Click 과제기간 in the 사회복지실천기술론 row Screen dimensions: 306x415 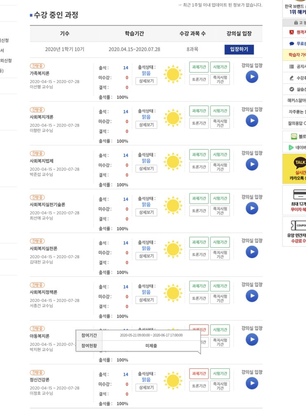point(199,198)
